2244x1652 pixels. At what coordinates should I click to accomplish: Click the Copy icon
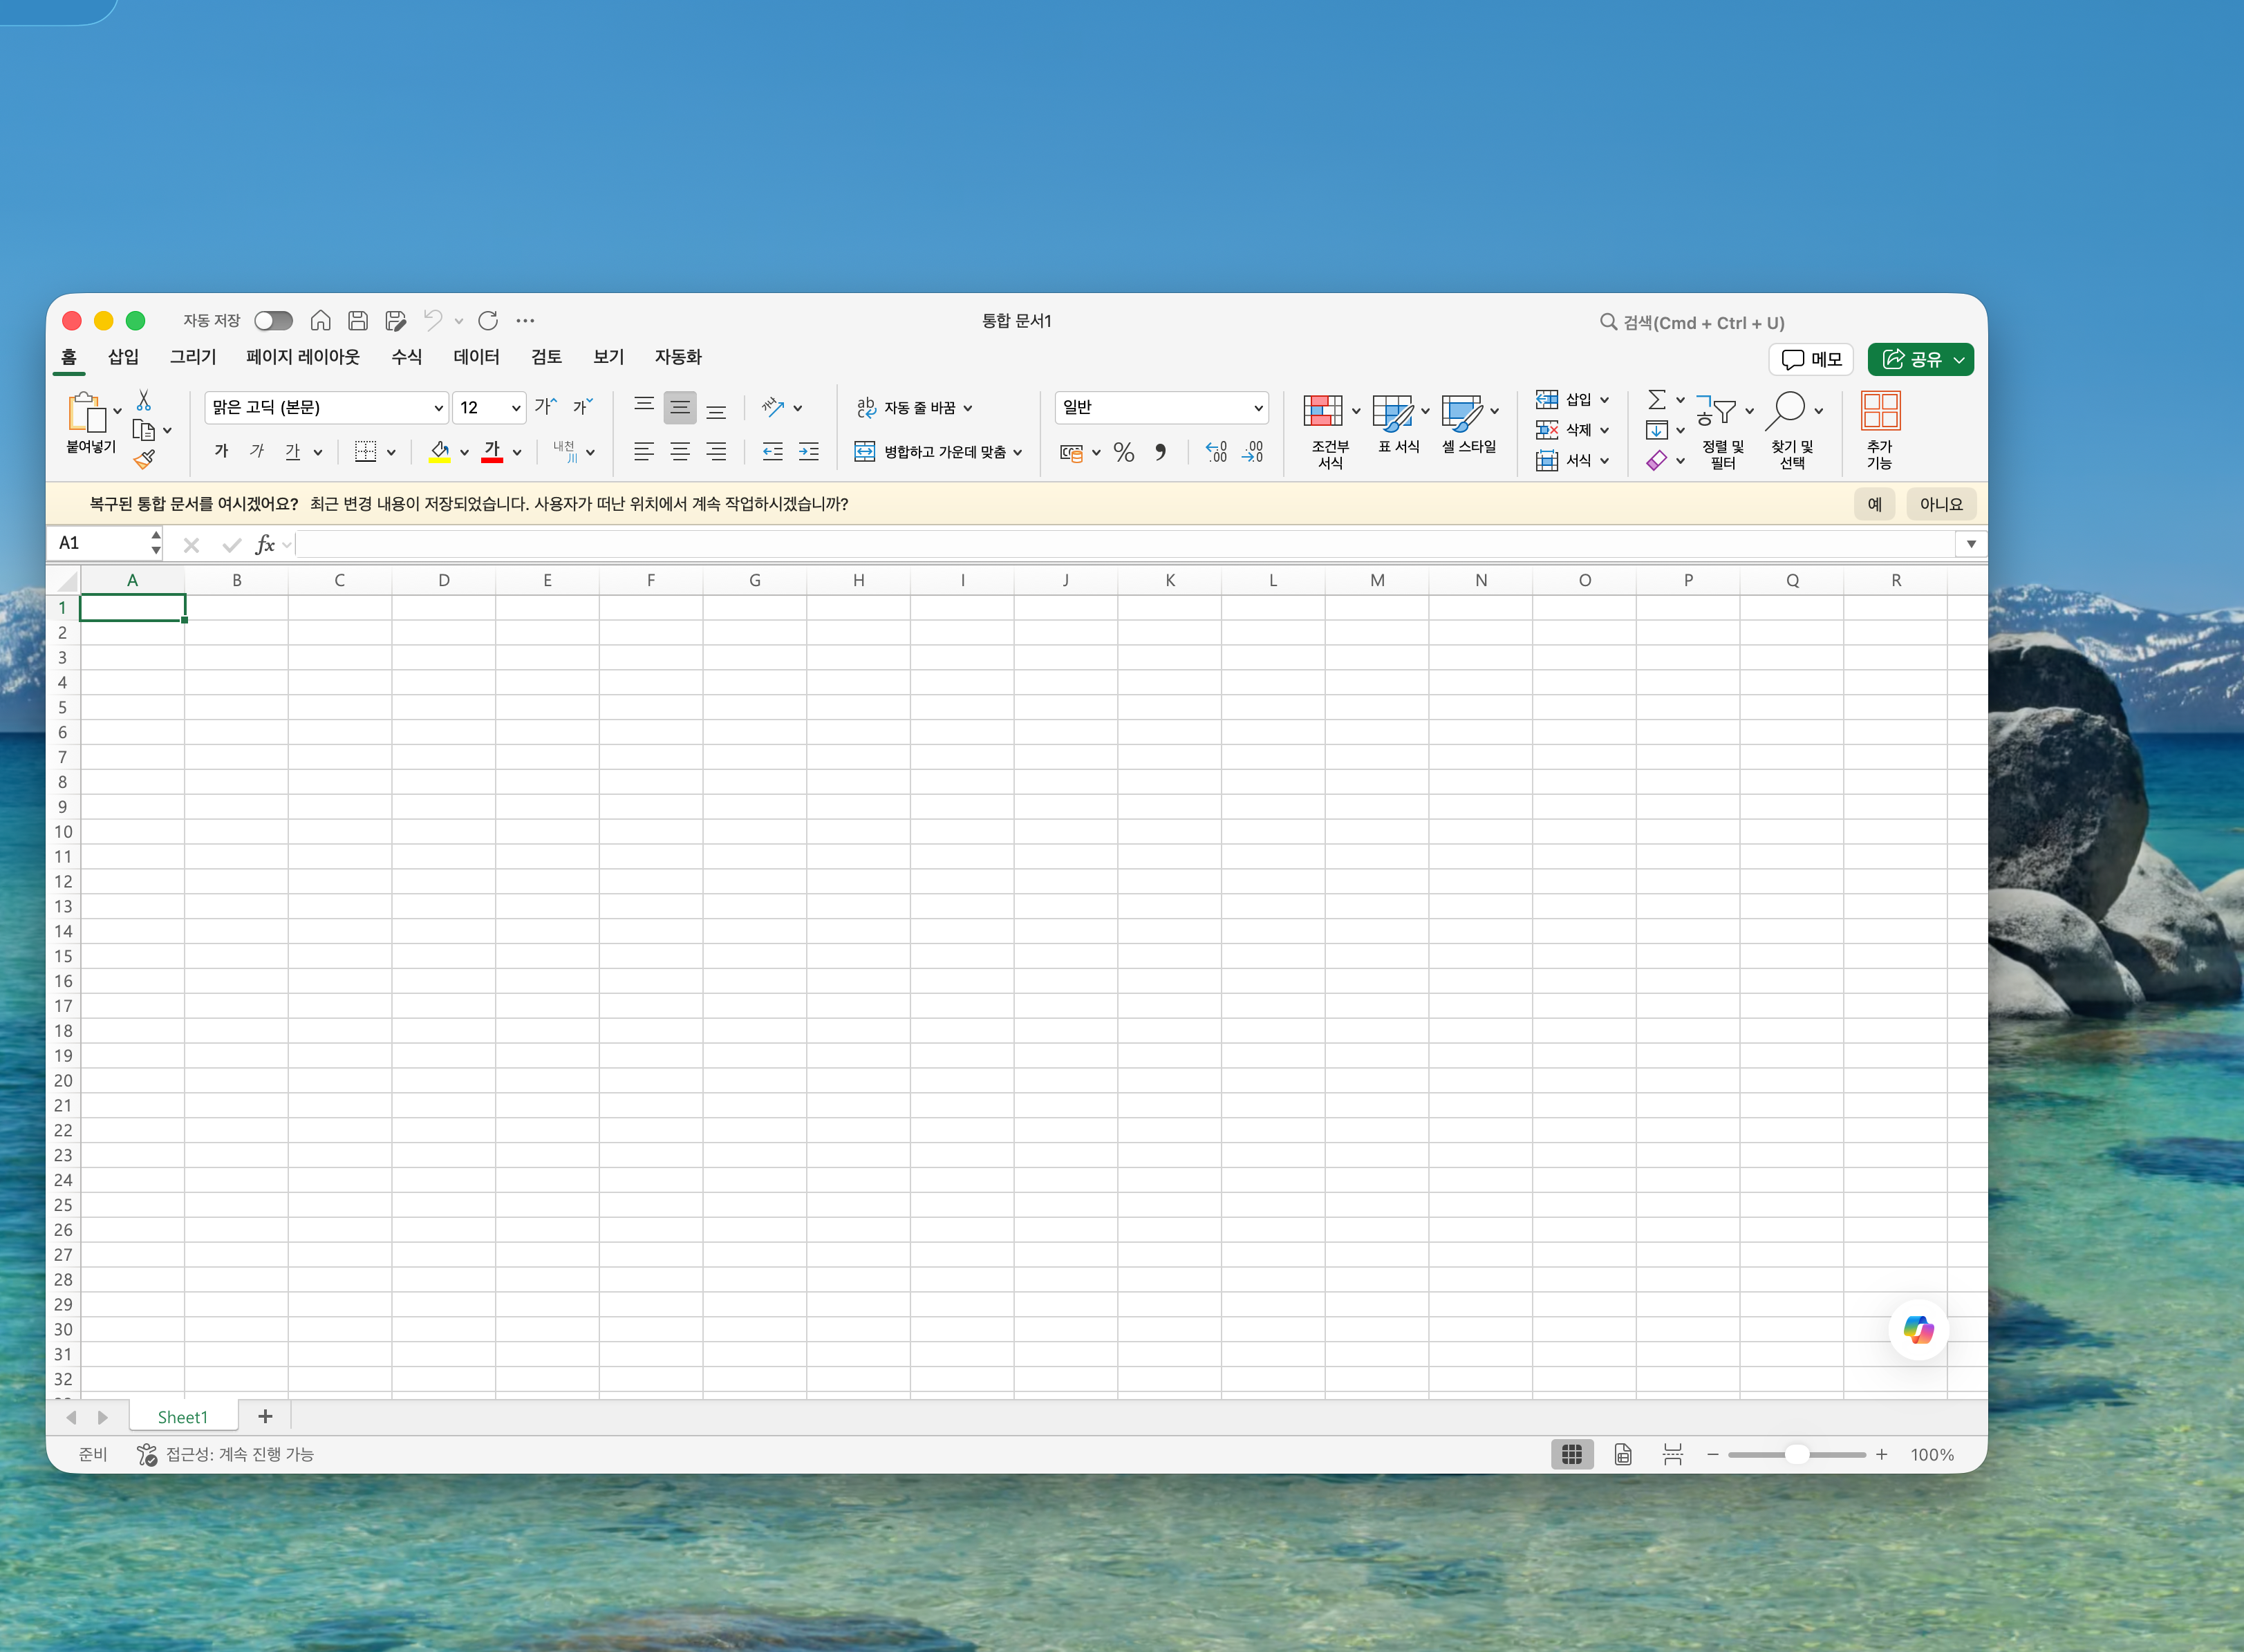tap(144, 430)
